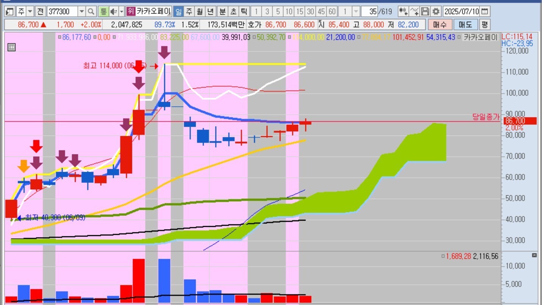
Task: Click the 평 button
Action: click(x=484, y=25)
